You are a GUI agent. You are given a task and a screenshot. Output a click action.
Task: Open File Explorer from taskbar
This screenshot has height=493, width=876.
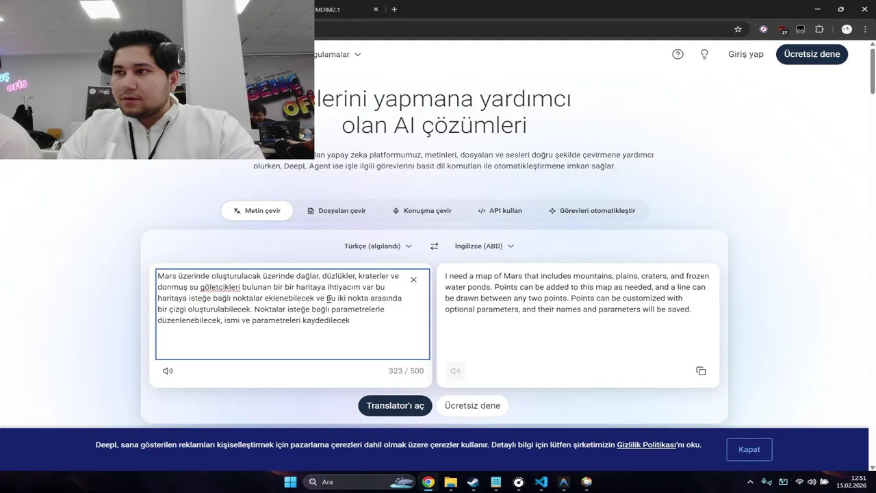click(450, 481)
